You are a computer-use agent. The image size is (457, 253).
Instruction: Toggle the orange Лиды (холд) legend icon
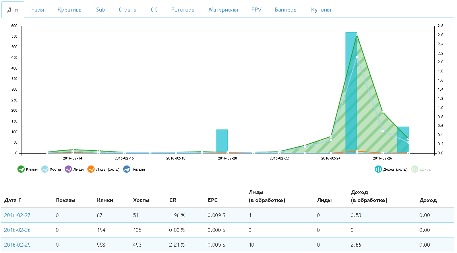point(91,169)
